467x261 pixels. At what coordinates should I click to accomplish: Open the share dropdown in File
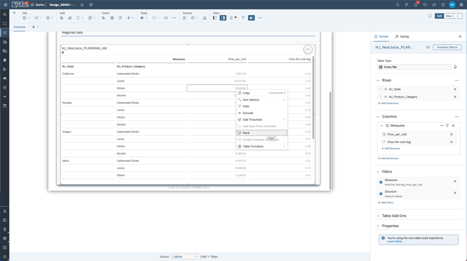click(x=37, y=18)
